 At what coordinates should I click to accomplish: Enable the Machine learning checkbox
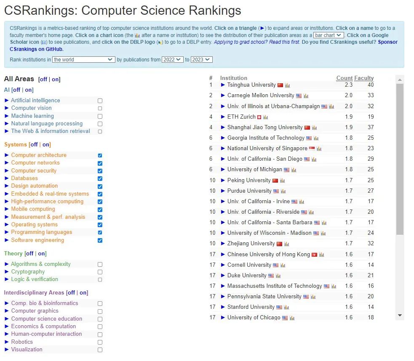coord(100,116)
